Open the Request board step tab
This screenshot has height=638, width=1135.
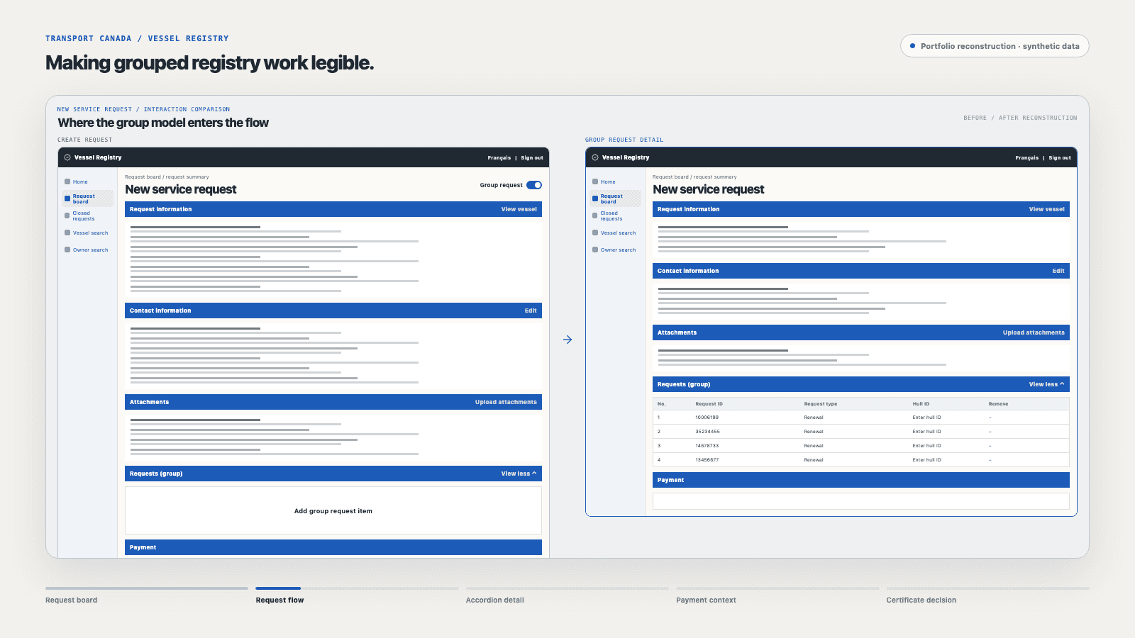point(147,595)
